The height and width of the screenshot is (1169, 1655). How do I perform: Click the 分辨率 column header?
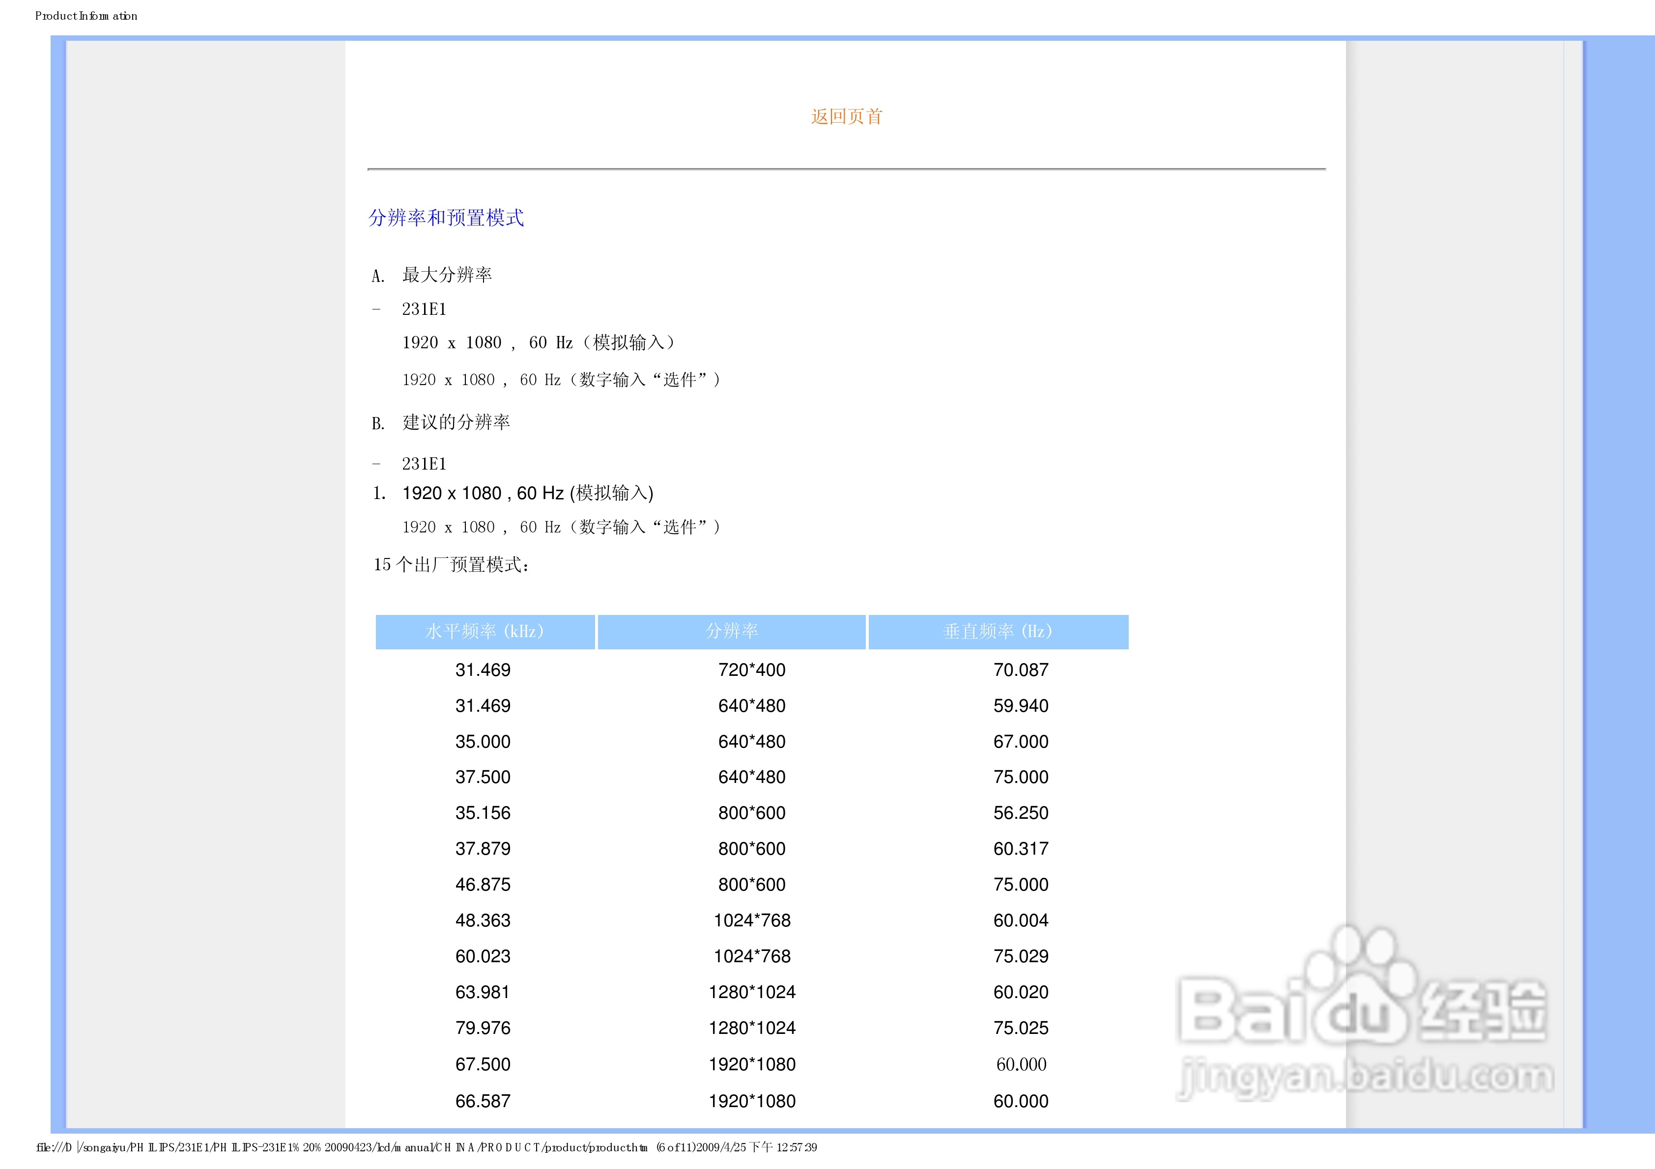click(x=732, y=631)
